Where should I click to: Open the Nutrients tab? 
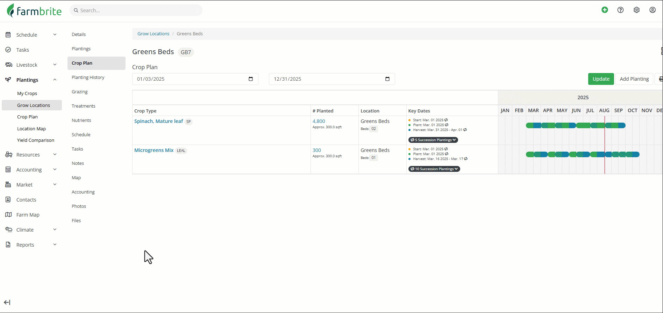pyautogui.click(x=81, y=120)
